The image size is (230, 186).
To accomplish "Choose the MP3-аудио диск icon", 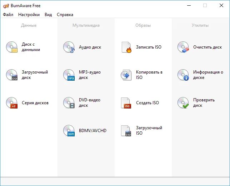I will (x=69, y=75).
